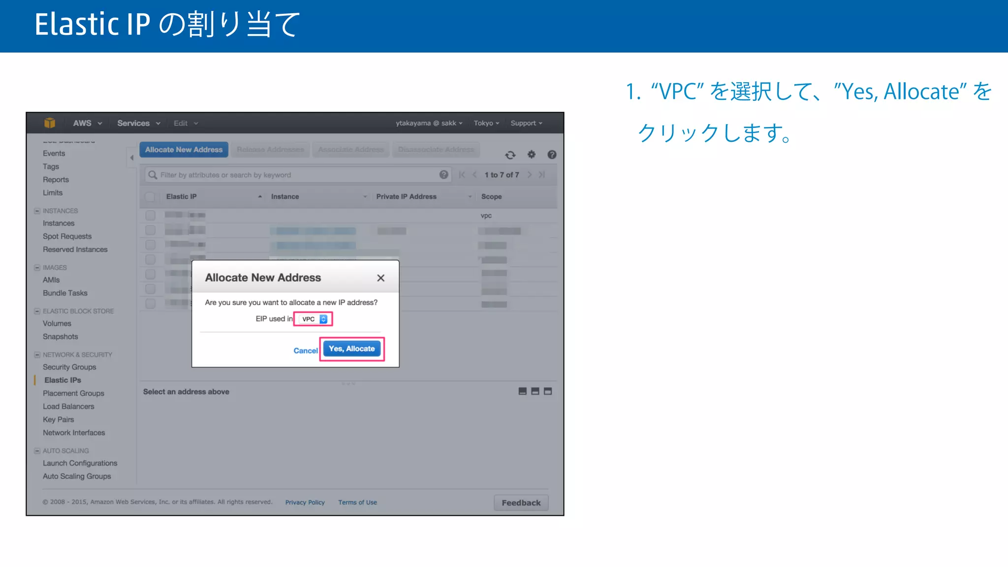Open Snapshots in the sidebar

coord(60,337)
